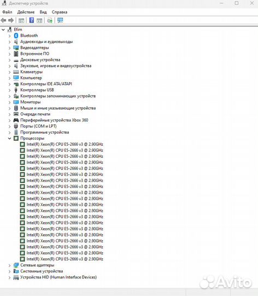Select Периферийные устройства Xbox 360 label
This screenshot has width=258, height=296.
click(x=54, y=120)
